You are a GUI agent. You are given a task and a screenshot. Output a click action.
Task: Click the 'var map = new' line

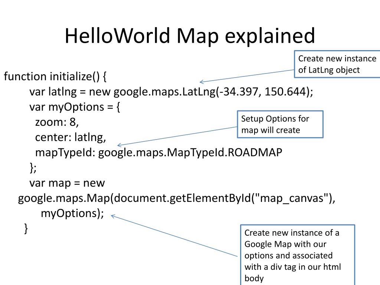coord(67,183)
